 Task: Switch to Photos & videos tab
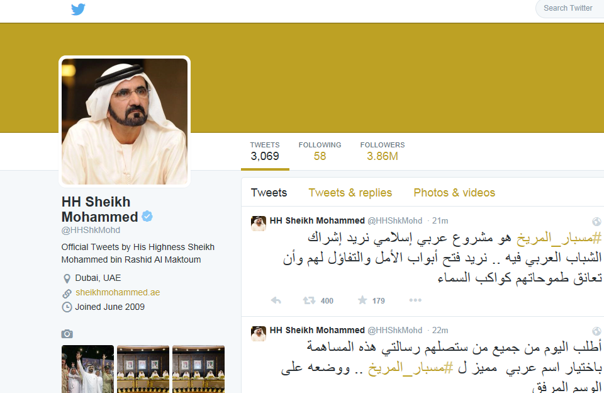(454, 193)
